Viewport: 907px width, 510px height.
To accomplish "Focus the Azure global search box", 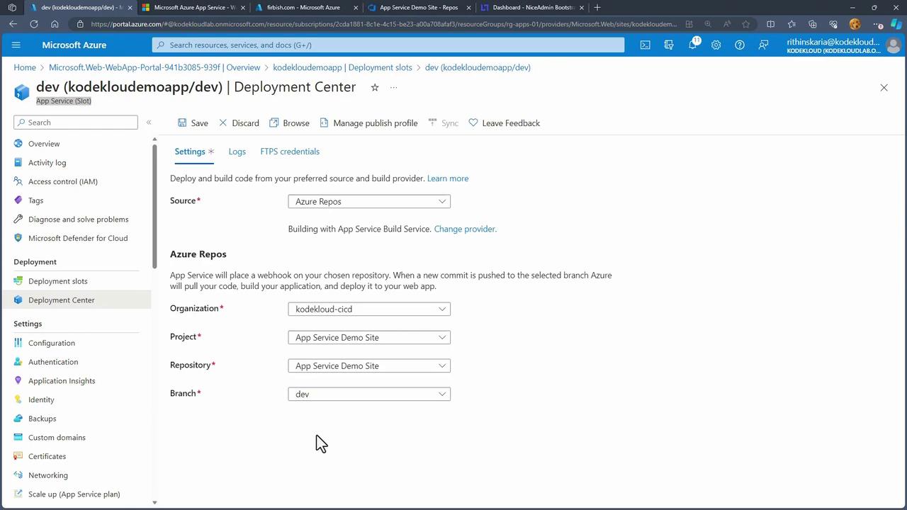I will tap(388, 45).
